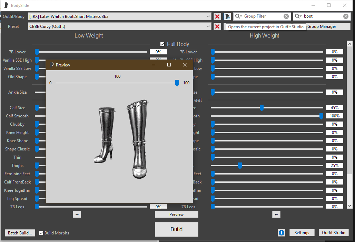Copy low weight values to high (right arrow)

(77, 214)
